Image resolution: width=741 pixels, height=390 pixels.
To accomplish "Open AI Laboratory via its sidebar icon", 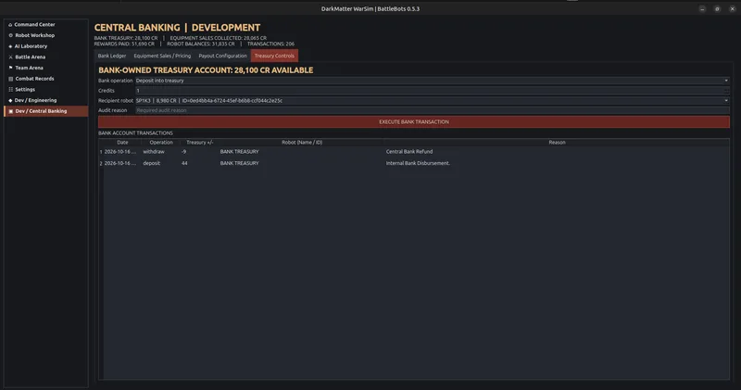I will coord(10,46).
